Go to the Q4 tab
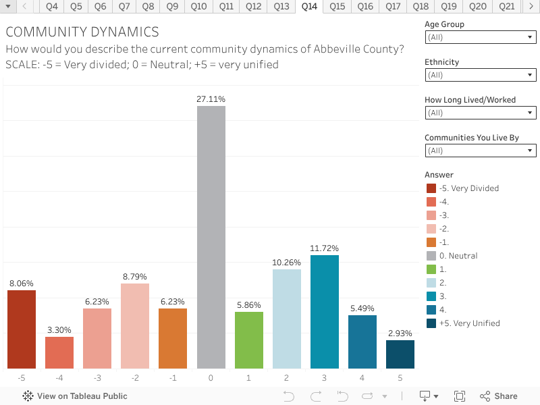540x405 pixels. coord(52,7)
